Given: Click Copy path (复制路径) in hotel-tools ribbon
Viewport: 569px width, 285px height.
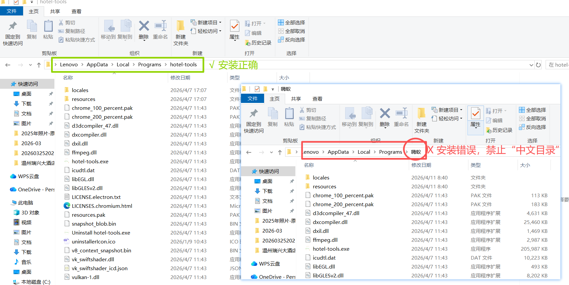Looking at the screenshot, I should tap(72, 31).
